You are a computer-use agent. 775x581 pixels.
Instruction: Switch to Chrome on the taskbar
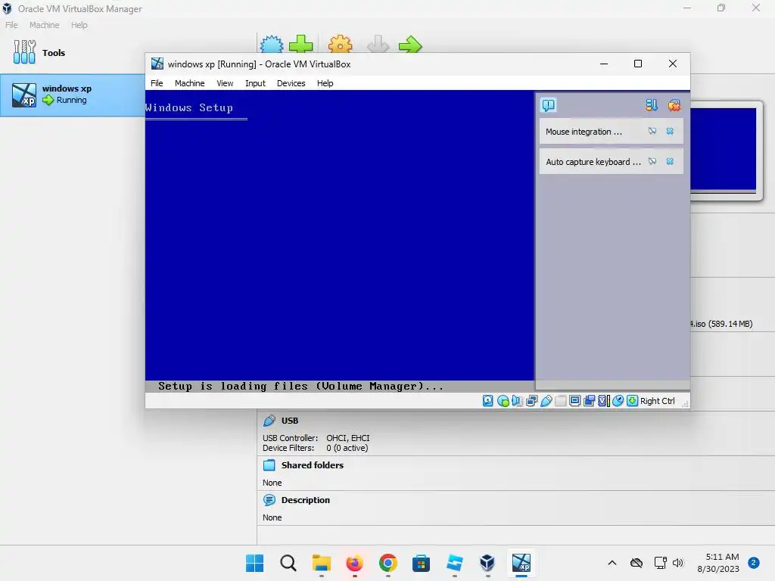pyautogui.click(x=388, y=563)
